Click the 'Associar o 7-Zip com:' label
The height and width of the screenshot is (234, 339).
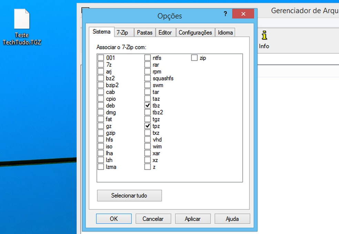tap(121, 47)
